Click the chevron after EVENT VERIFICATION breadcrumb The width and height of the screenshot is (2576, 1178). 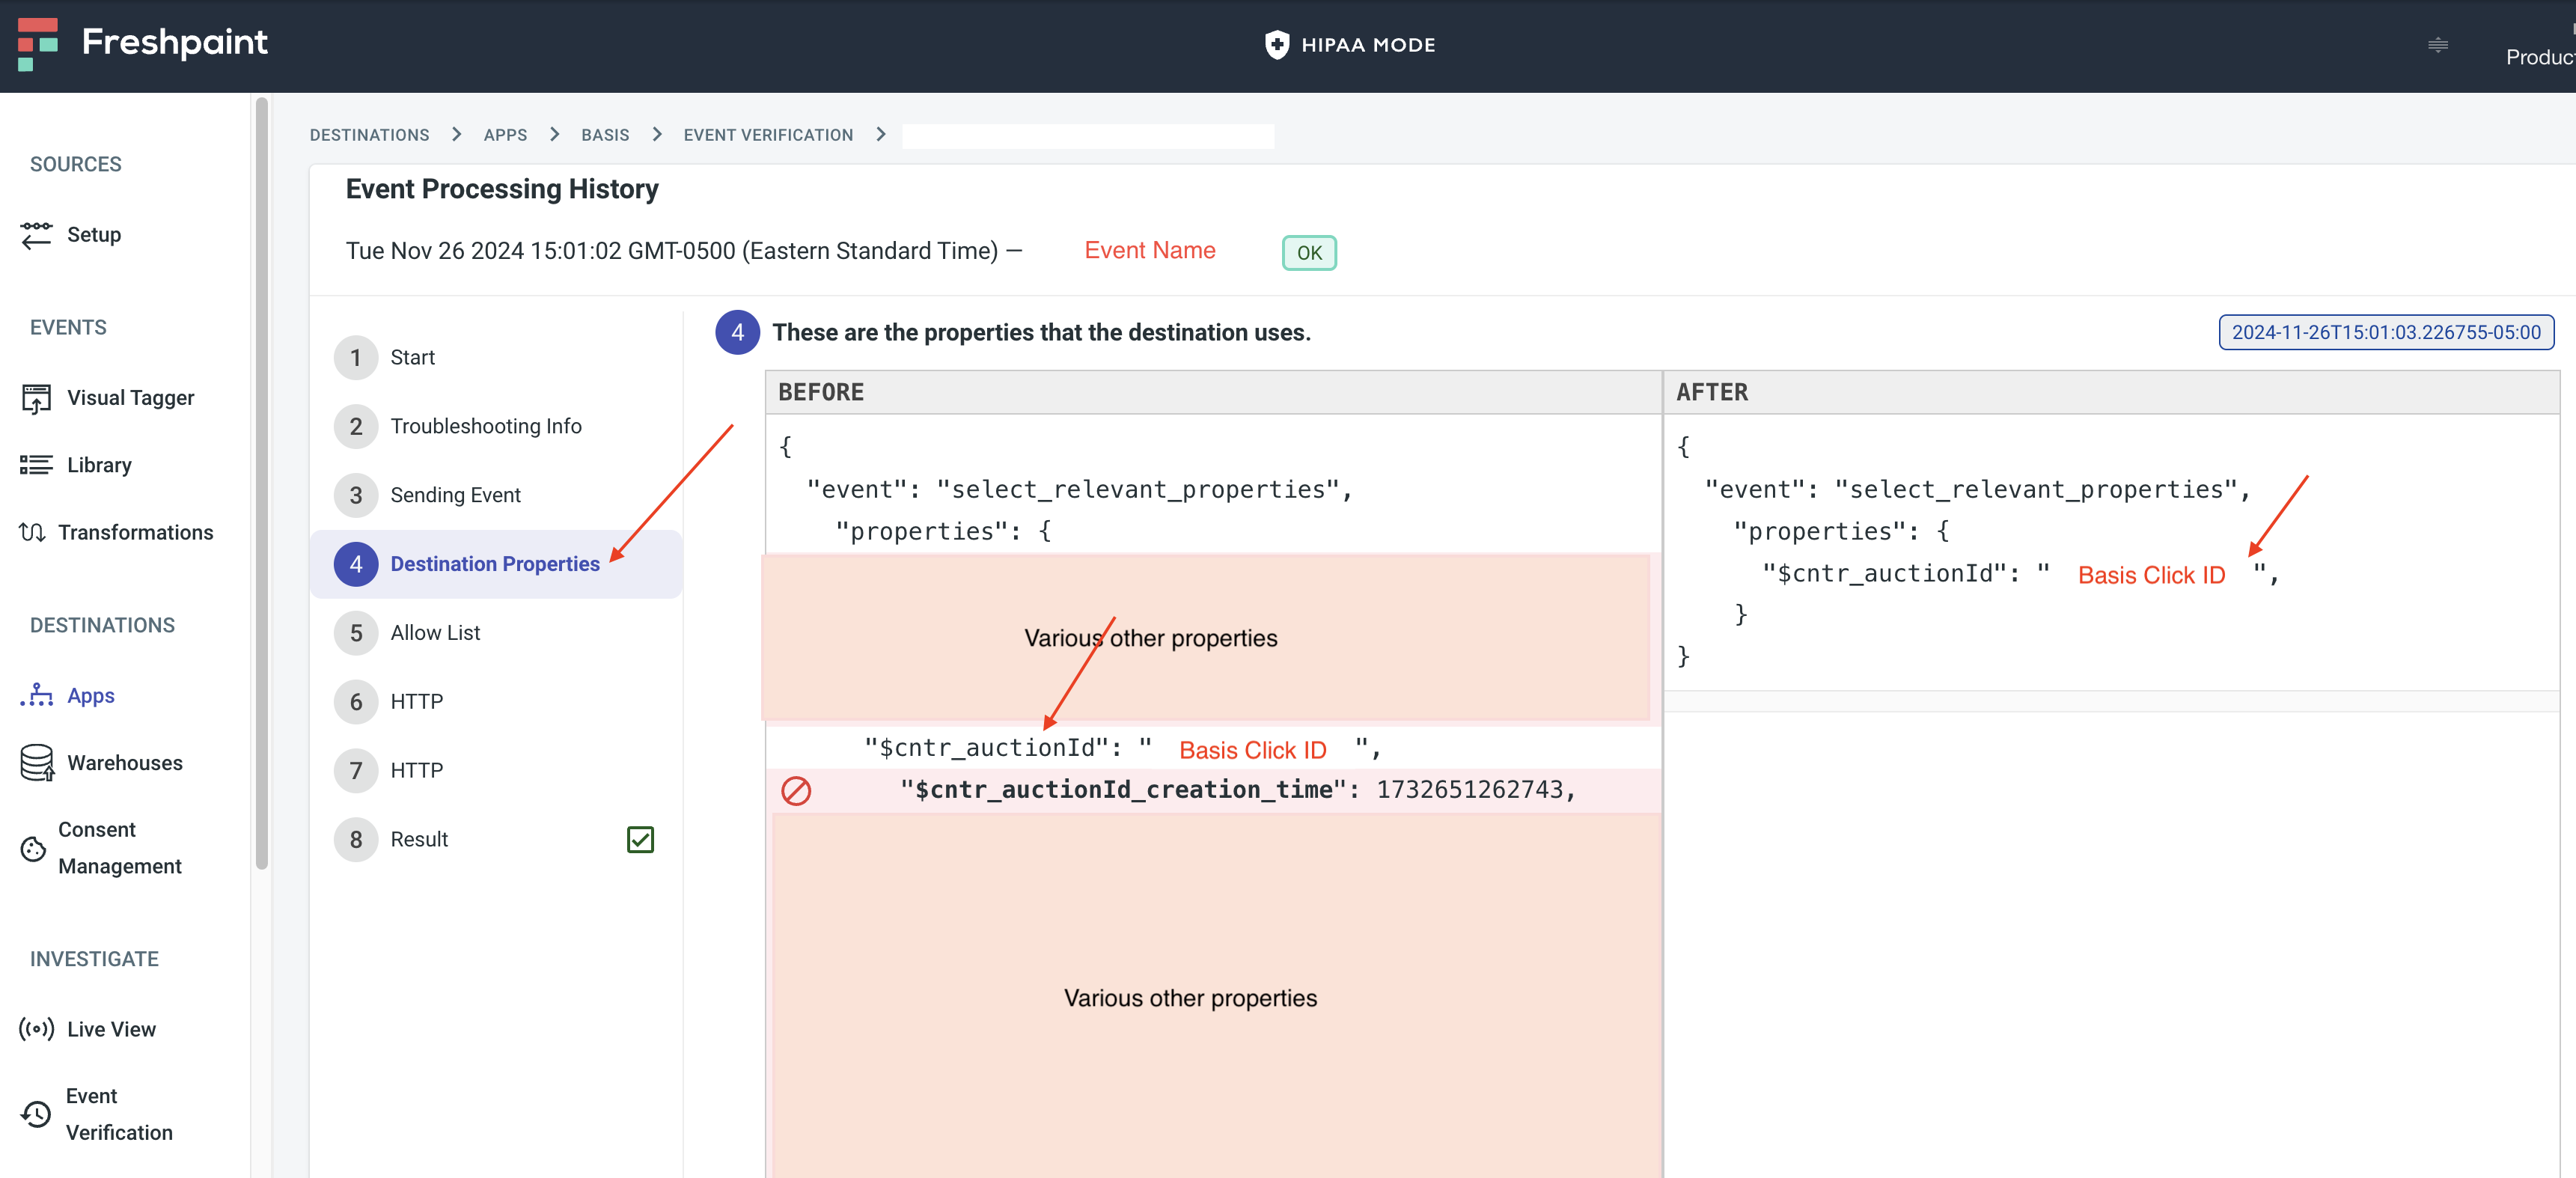[x=880, y=135]
